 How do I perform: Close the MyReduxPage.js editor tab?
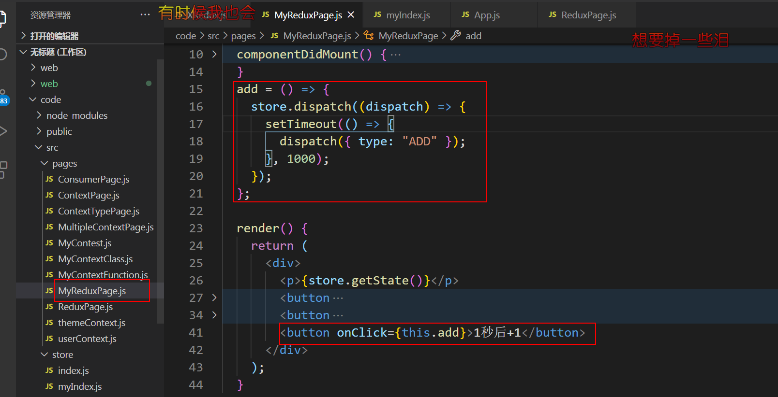point(351,15)
